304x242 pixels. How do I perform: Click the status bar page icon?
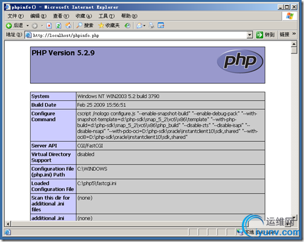[x=8, y=232]
